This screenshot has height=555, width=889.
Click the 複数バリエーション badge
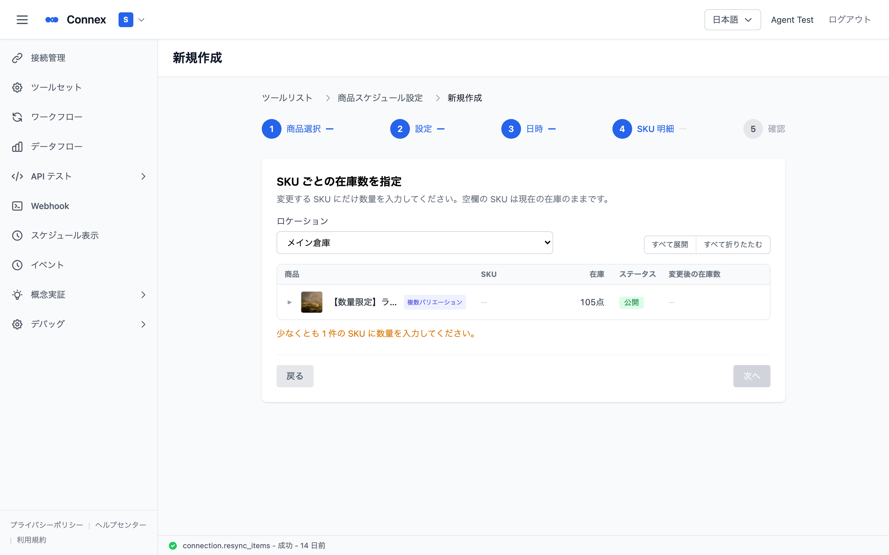pos(435,302)
